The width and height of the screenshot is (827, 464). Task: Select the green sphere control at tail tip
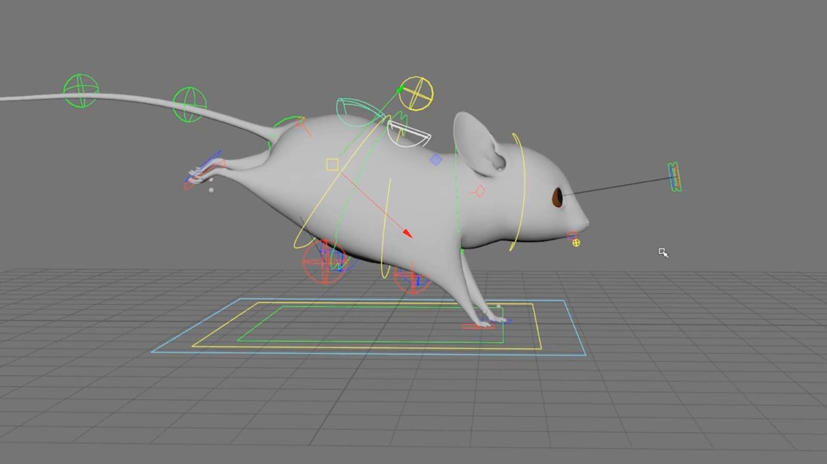coord(81,91)
